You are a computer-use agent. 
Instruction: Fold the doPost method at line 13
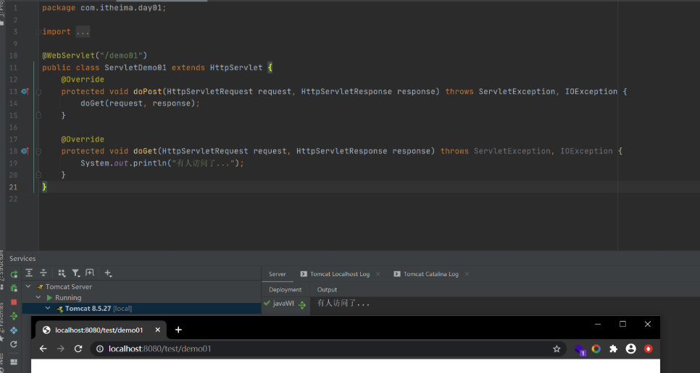[x=38, y=92]
